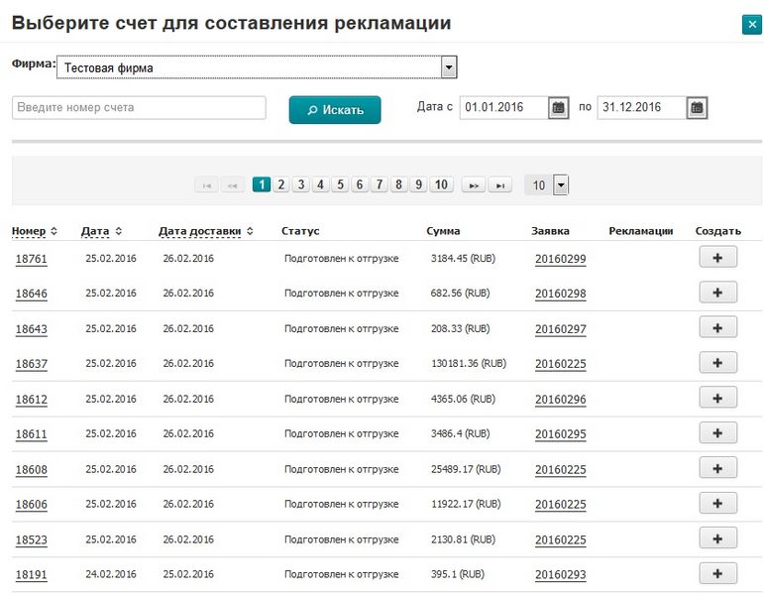764x595 pixels.
Task: Create claim for invoice 18191
Action: [717, 572]
